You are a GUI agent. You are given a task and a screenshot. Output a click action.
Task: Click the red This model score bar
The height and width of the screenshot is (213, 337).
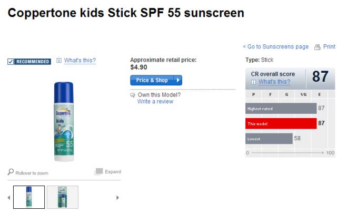click(x=281, y=123)
